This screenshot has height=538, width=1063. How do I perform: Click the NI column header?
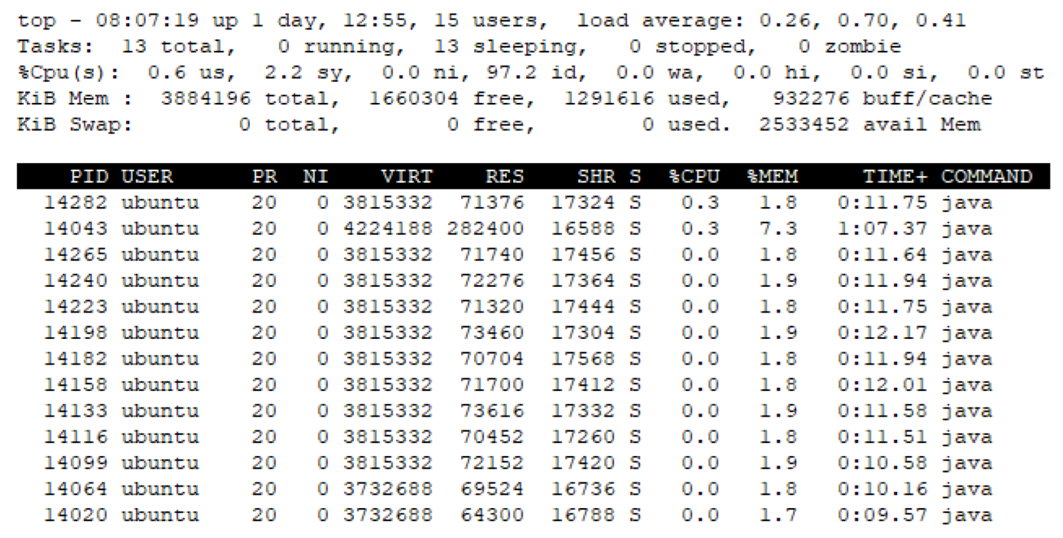coord(316,177)
